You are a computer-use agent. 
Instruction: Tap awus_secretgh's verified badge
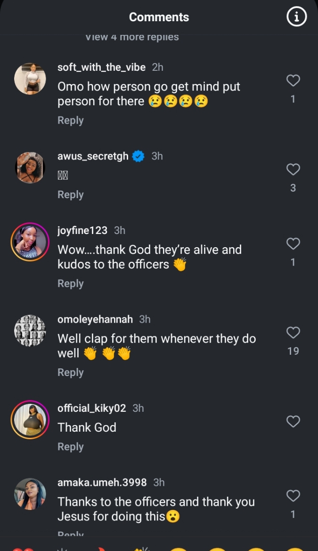pyautogui.click(x=138, y=156)
